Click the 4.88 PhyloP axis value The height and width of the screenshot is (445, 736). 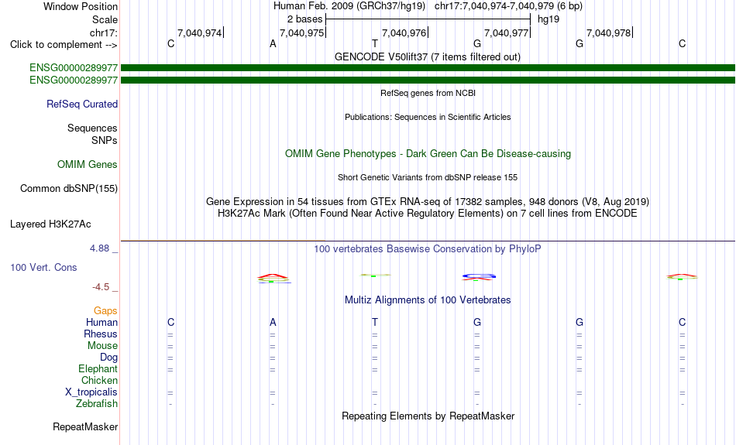tap(99, 248)
